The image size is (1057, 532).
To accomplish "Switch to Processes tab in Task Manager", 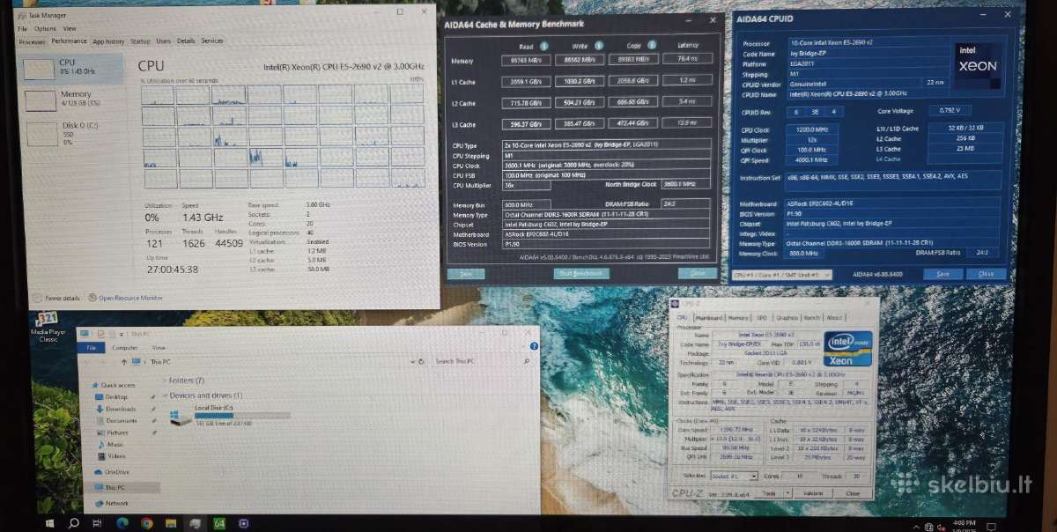I will point(33,41).
